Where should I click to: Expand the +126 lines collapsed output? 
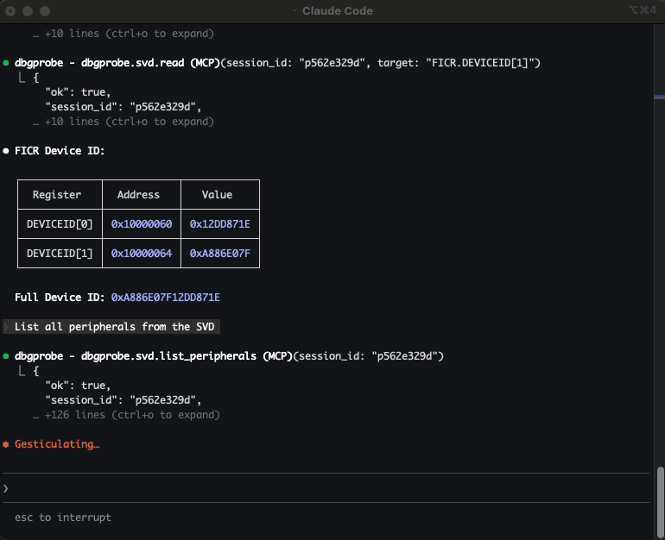pyautogui.click(x=126, y=415)
